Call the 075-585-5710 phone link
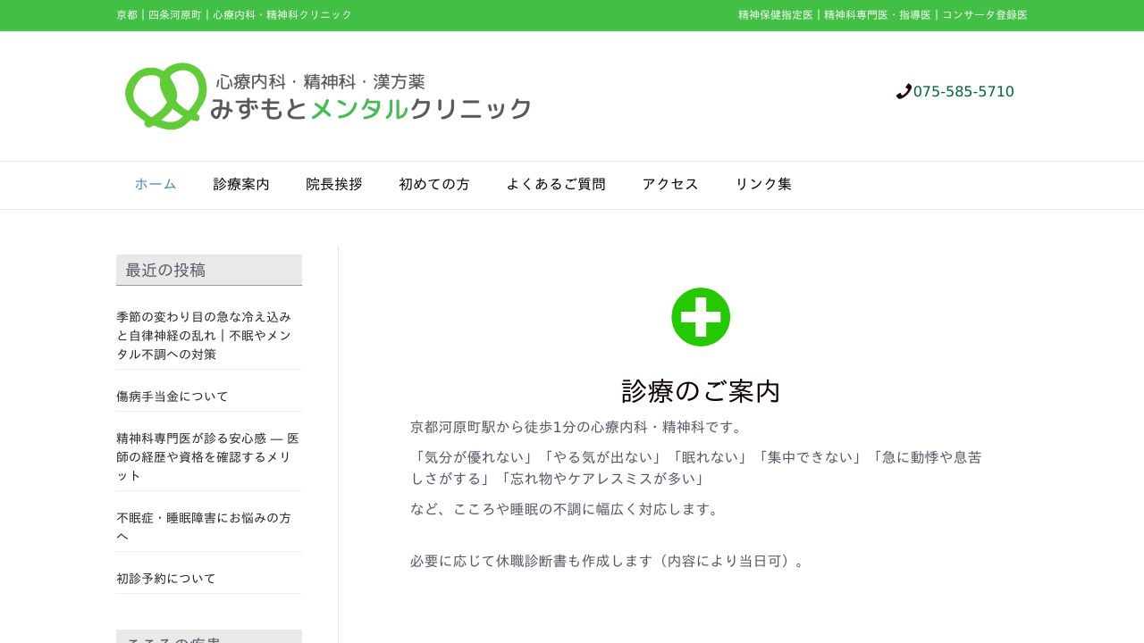Image resolution: width=1144 pixels, height=643 pixels. 963,91
